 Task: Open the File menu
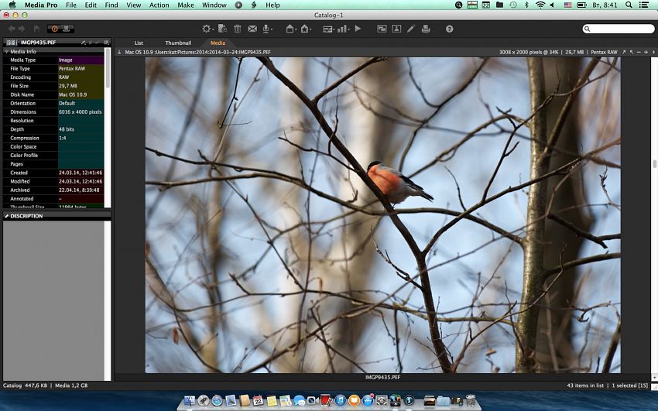tap(71, 5)
